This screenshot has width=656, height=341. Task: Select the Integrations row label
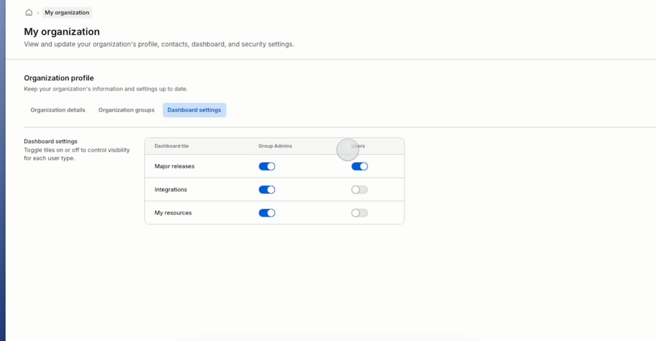tap(171, 189)
